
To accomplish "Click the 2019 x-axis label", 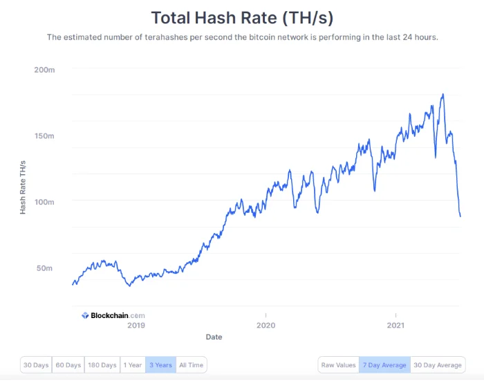I will pyautogui.click(x=136, y=325).
